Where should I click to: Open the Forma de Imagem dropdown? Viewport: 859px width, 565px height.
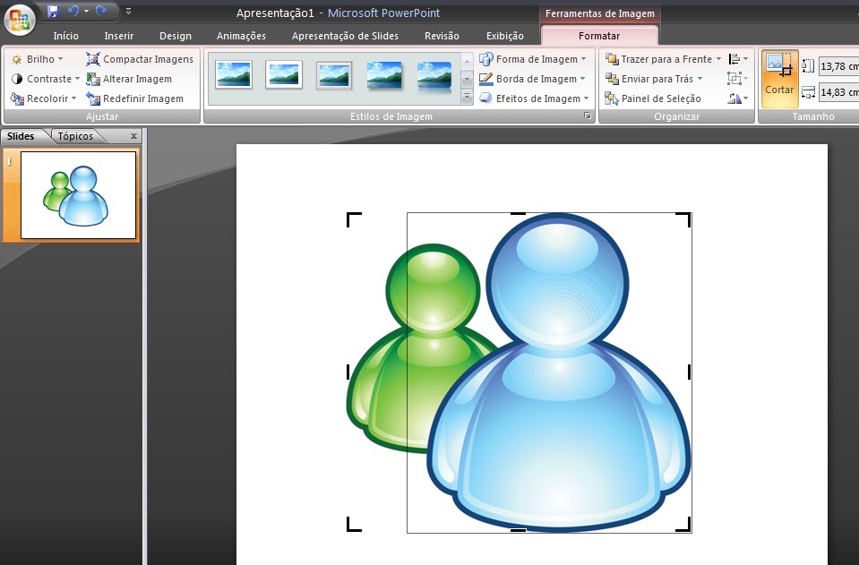click(x=532, y=59)
